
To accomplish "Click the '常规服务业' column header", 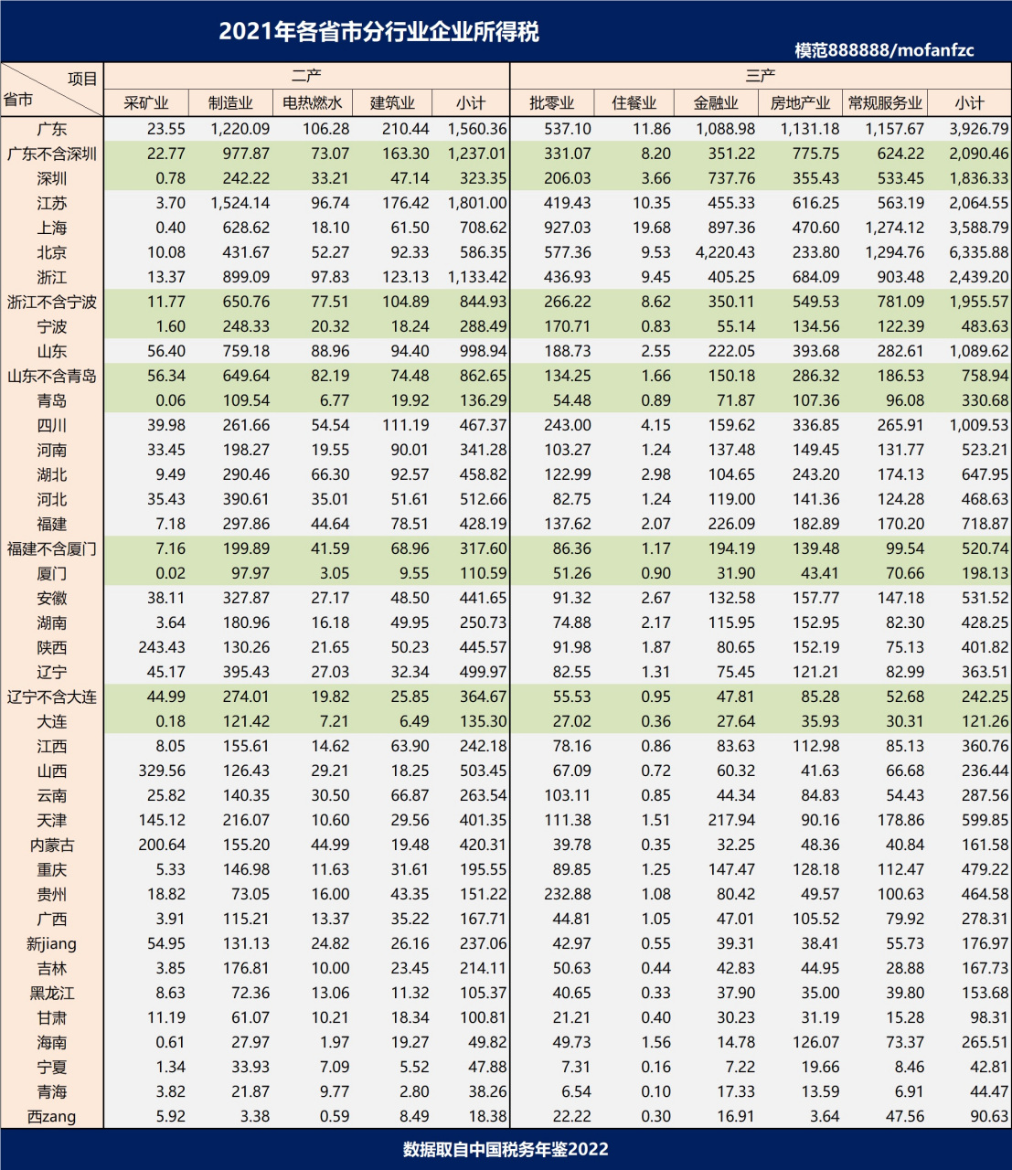I will coord(886,103).
